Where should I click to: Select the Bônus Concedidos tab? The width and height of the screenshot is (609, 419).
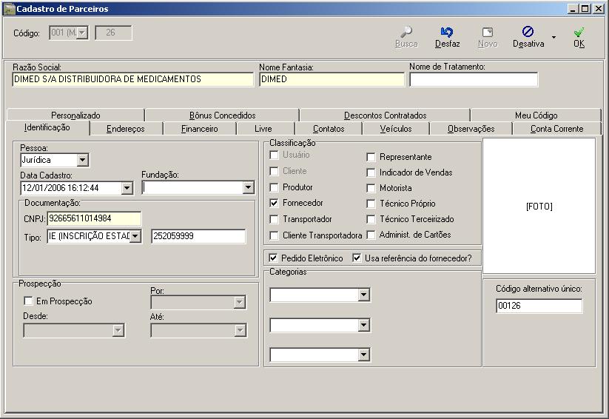pyautogui.click(x=222, y=115)
